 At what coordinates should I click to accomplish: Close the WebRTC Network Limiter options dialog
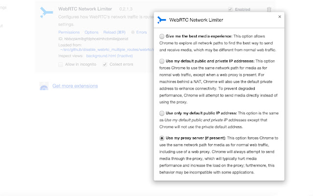tap(280, 17)
